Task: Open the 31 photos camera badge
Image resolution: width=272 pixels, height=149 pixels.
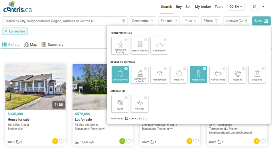Action: tap(59, 105)
